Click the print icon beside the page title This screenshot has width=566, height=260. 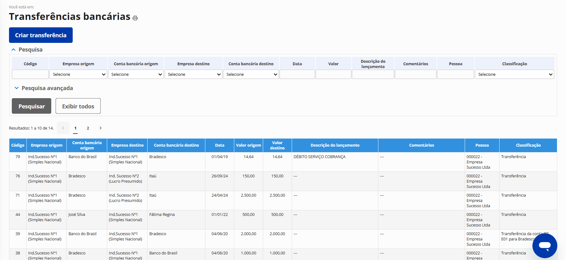tap(135, 18)
